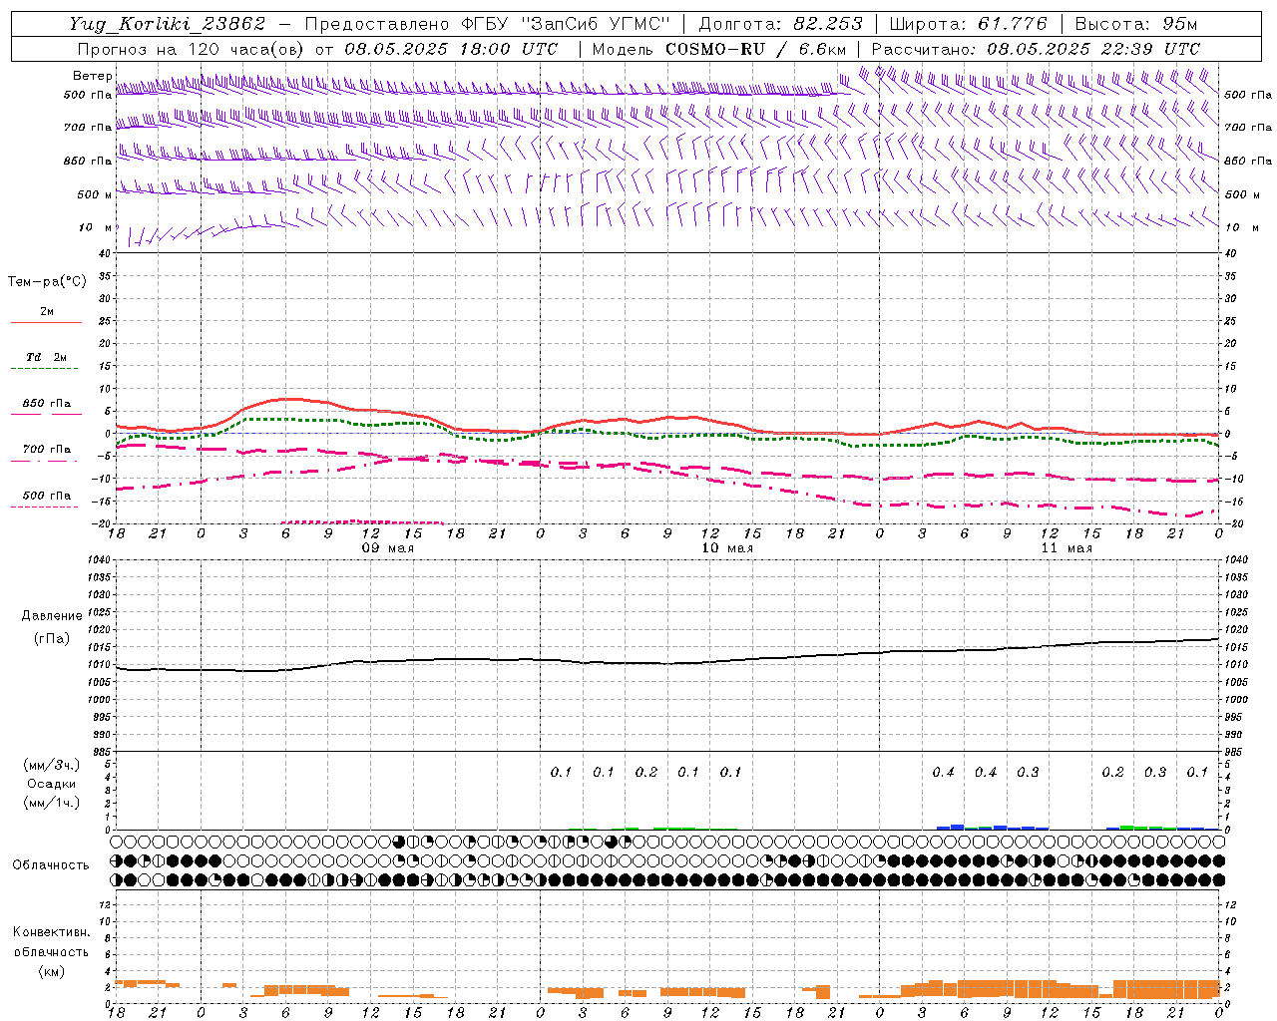The height and width of the screenshot is (1021, 1277).
Task: Select the 500 м wind level label on left
Action: point(95,194)
